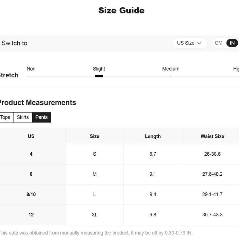Click the Size column header

pyautogui.click(x=94, y=136)
